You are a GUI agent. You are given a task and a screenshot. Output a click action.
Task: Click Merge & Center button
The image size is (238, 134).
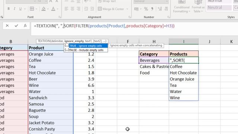point(111,9)
